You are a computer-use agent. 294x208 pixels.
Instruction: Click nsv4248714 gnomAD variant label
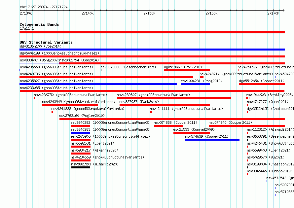tap(236, 74)
